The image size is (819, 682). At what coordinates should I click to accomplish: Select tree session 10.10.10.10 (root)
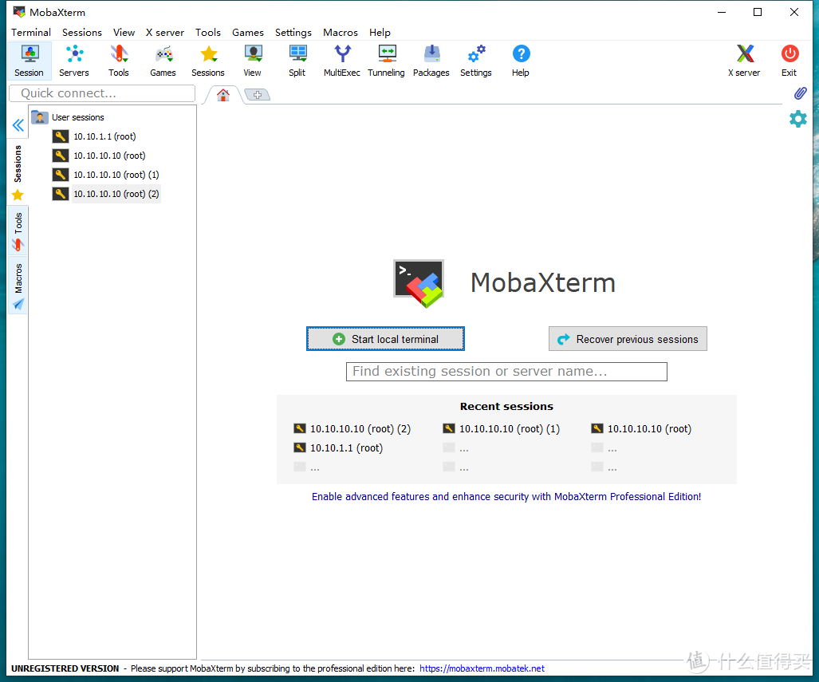(x=99, y=156)
